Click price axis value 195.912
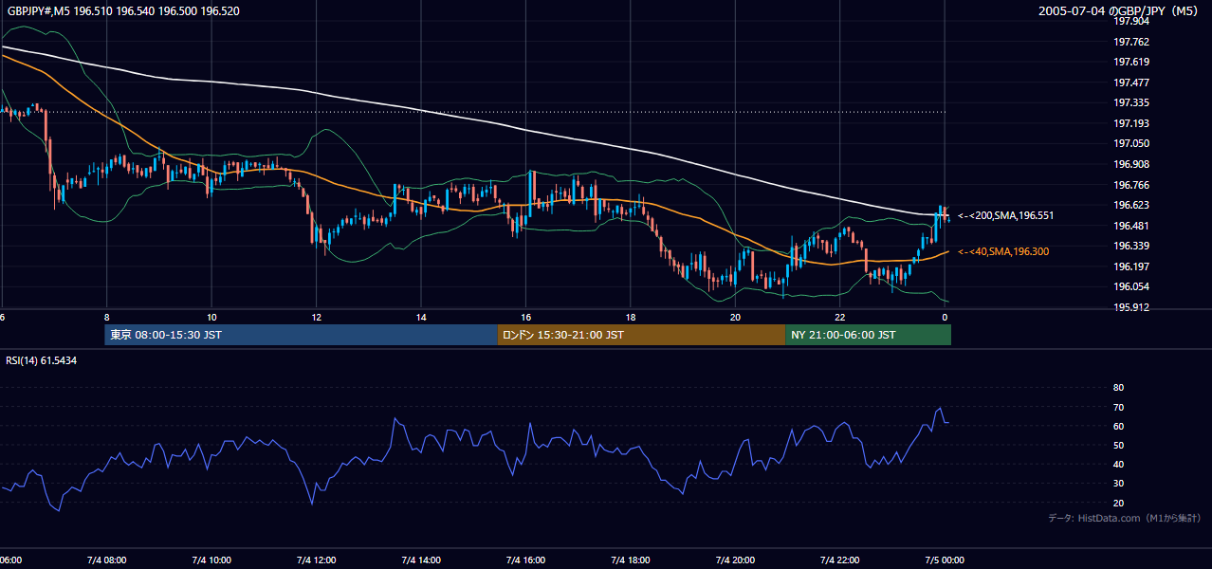The image size is (1212, 569). coord(1130,307)
